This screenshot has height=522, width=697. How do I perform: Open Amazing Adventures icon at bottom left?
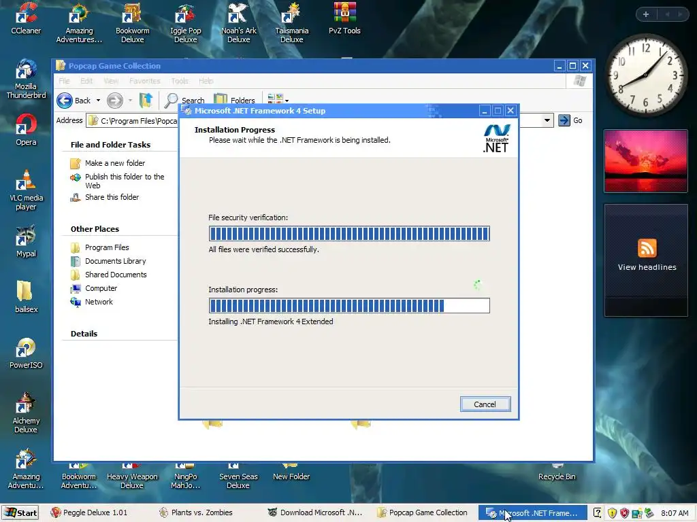point(26,469)
